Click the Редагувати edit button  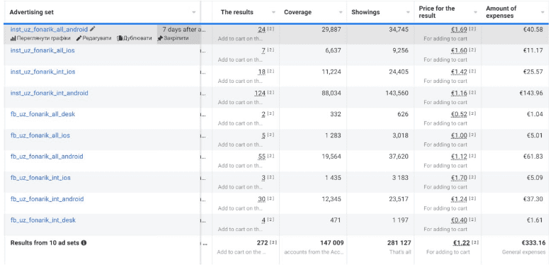93,38
